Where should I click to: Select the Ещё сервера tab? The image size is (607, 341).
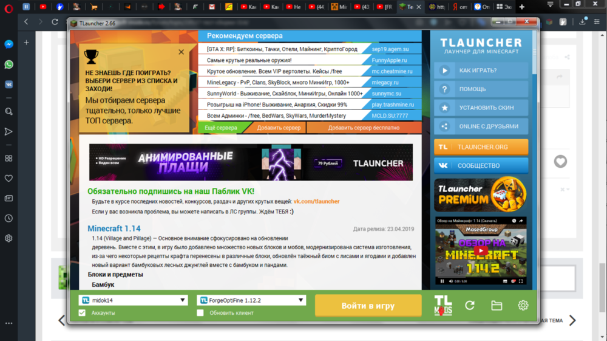click(221, 128)
